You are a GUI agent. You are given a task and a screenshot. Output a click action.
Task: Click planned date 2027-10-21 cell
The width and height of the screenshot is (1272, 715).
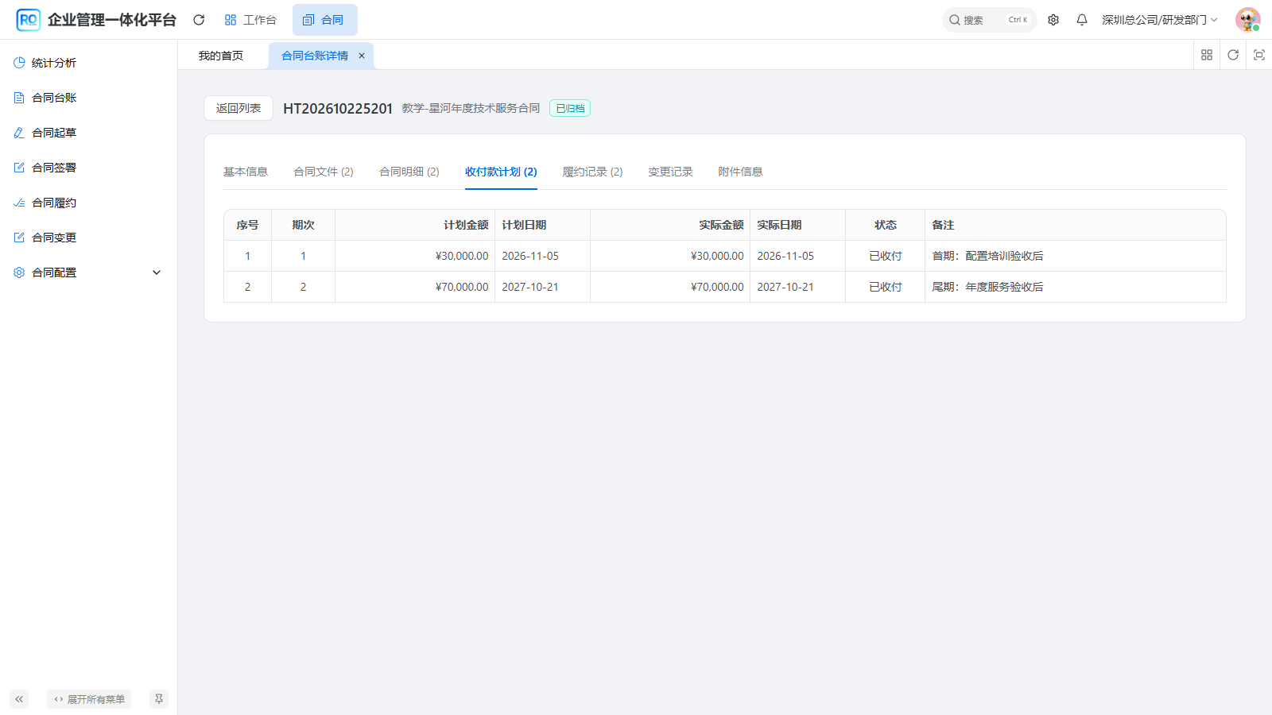542,287
